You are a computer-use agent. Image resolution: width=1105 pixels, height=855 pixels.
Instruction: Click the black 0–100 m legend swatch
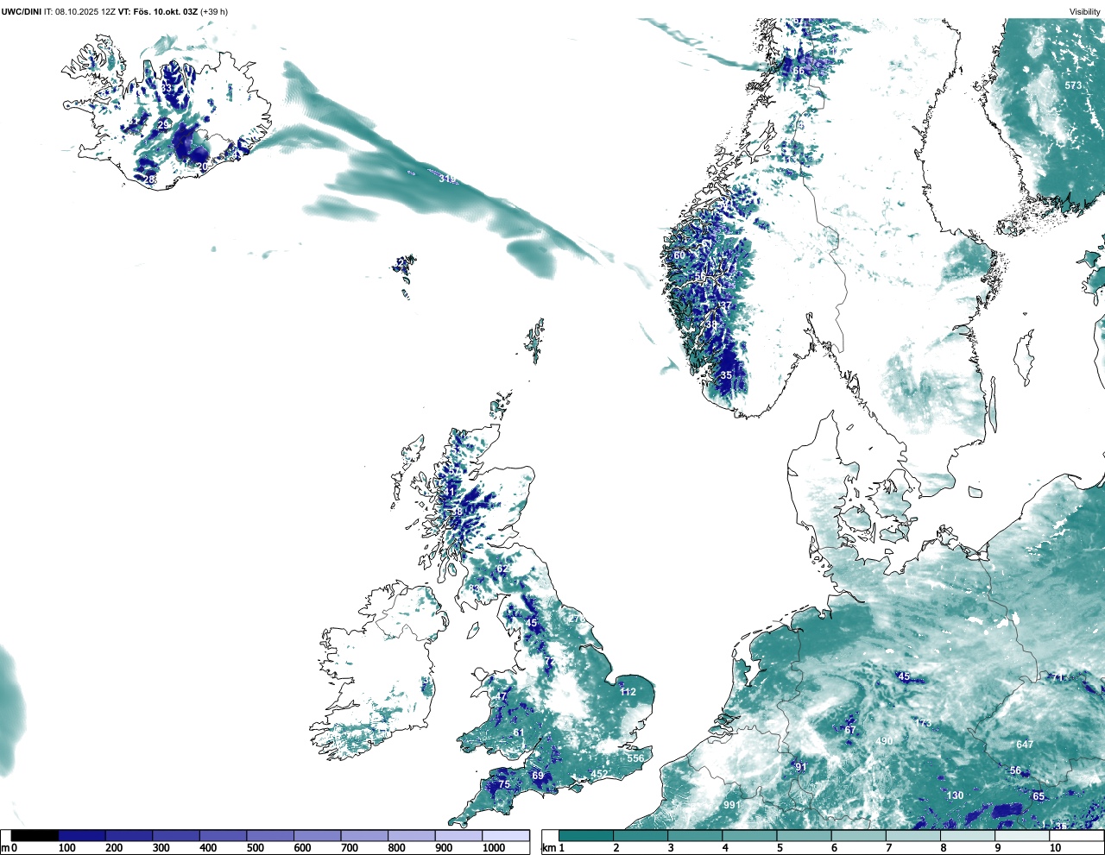35,835
